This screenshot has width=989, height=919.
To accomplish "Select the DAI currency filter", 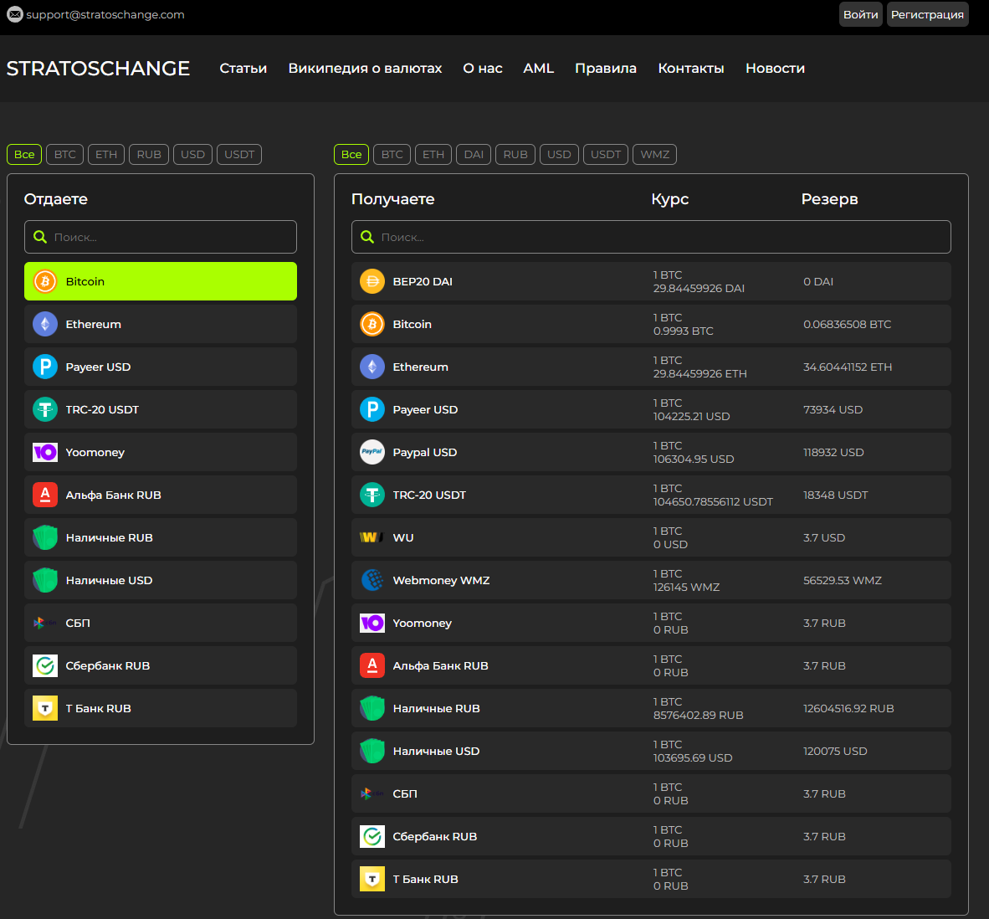I will (x=474, y=154).
